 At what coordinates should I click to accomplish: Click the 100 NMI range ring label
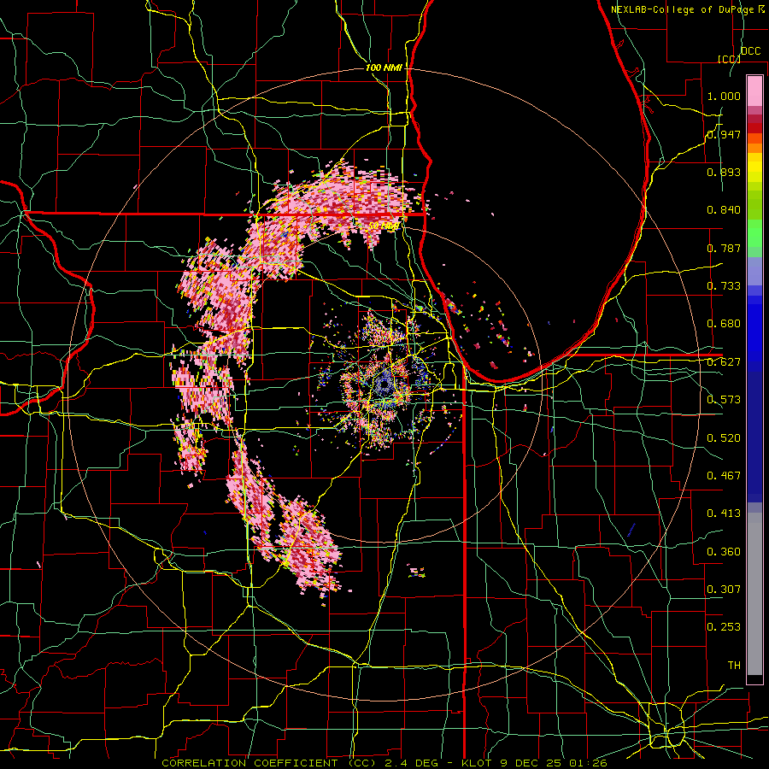[x=384, y=68]
